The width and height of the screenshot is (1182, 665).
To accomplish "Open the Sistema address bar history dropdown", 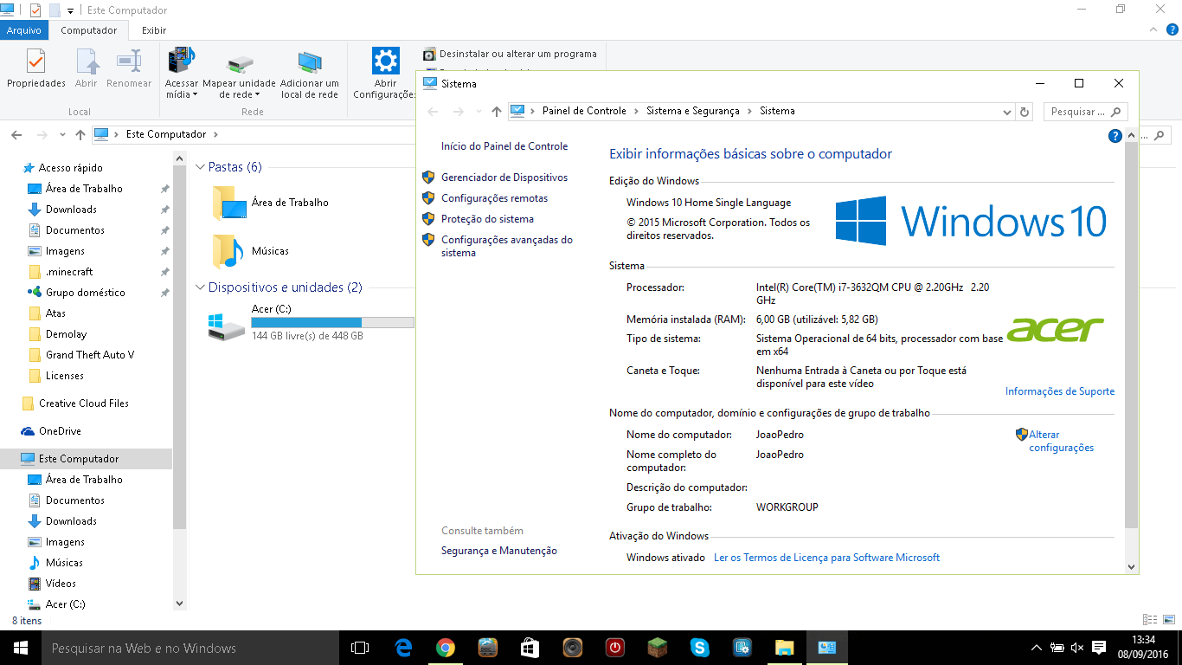I will click(1006, 112).
